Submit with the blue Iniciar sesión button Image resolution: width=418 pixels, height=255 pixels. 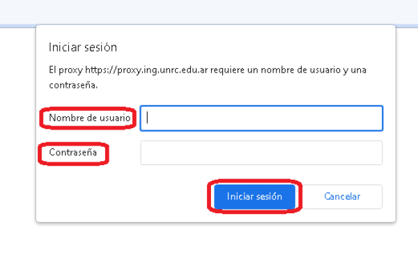pos(254,196)
